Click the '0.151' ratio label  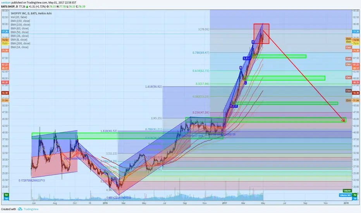click(234, 106)
